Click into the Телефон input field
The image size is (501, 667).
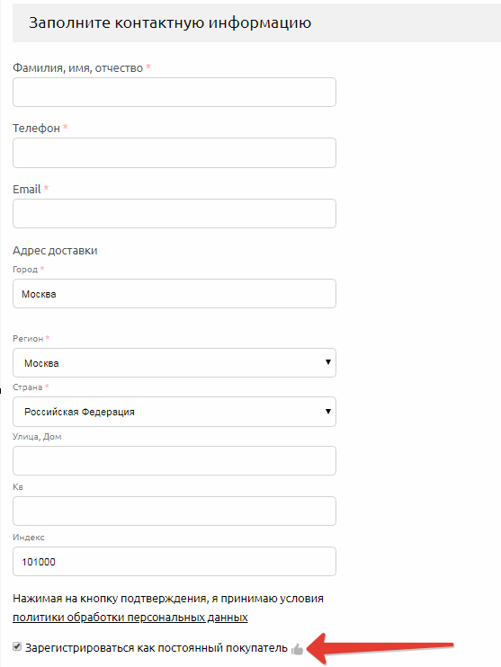pos(174,153)
